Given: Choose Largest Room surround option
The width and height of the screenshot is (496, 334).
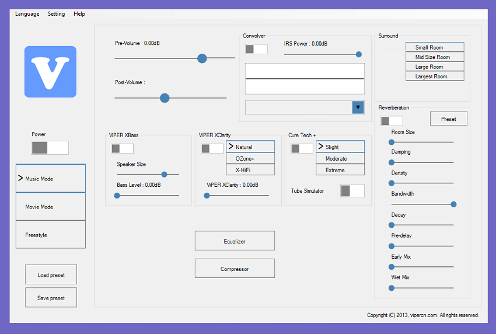Looking at the screenshot, I should pos(435,76).
